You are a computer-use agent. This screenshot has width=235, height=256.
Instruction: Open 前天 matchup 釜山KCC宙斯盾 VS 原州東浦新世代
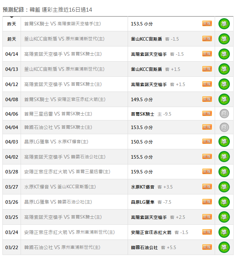coord(64,39)
